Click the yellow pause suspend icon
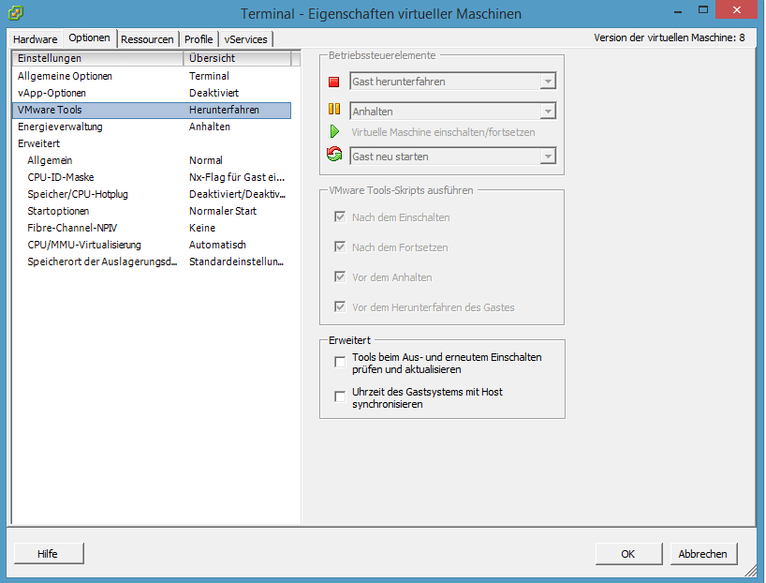Image resolution: width=766 pixels, height=583 pixels. (334, 109)
